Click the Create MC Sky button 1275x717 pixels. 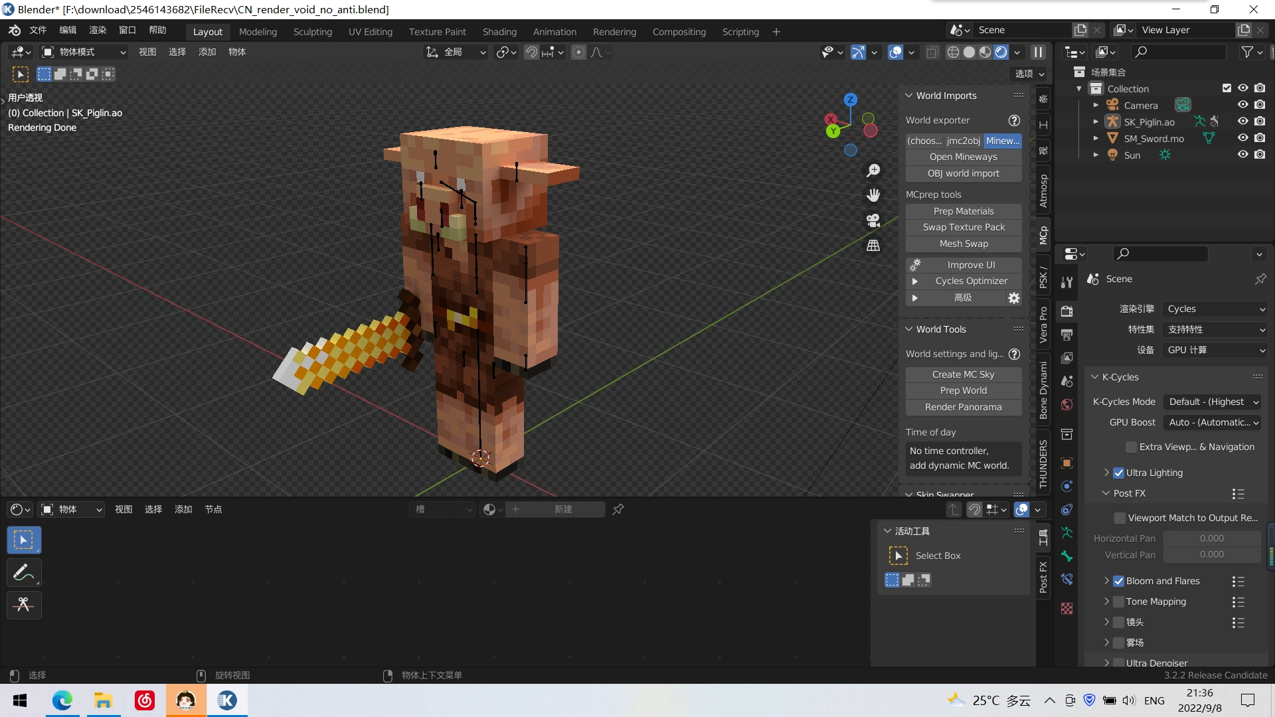963,374
